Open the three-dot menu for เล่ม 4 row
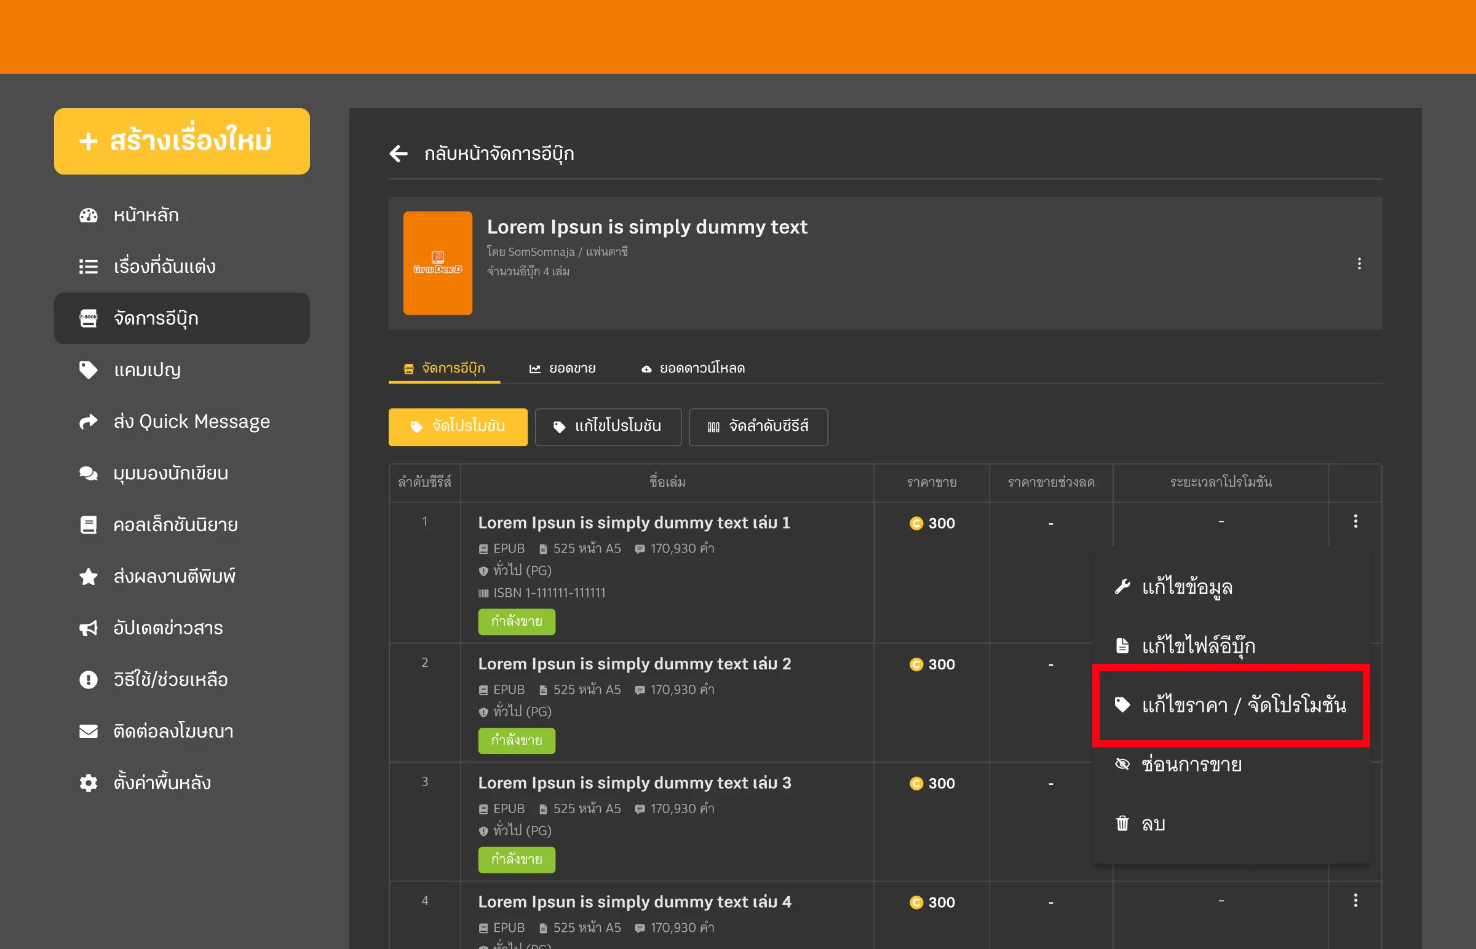1476x949 pixels. pos(1355,900)
